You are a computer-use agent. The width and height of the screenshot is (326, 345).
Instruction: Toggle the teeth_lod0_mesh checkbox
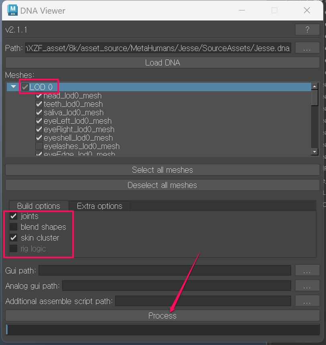tap(39, 104)
